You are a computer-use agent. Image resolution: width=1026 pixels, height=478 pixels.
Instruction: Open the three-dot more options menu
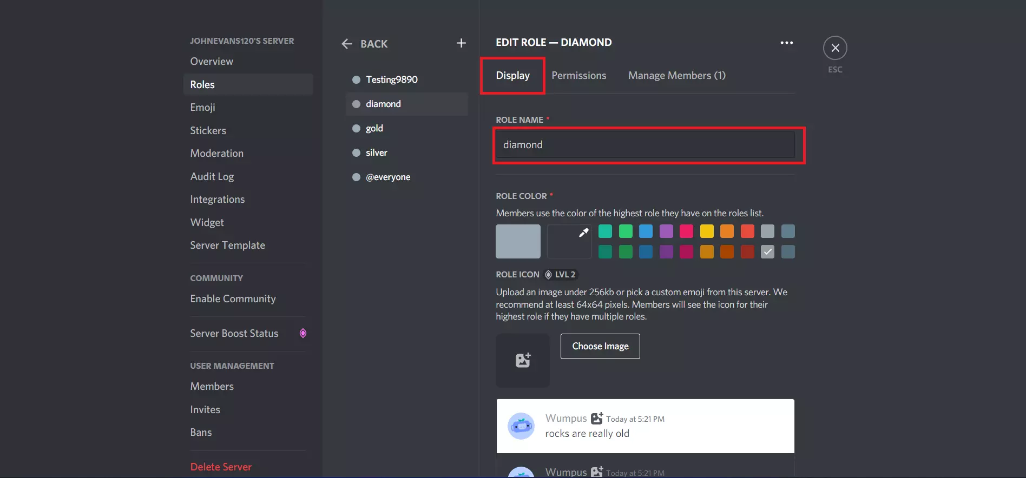786,43
